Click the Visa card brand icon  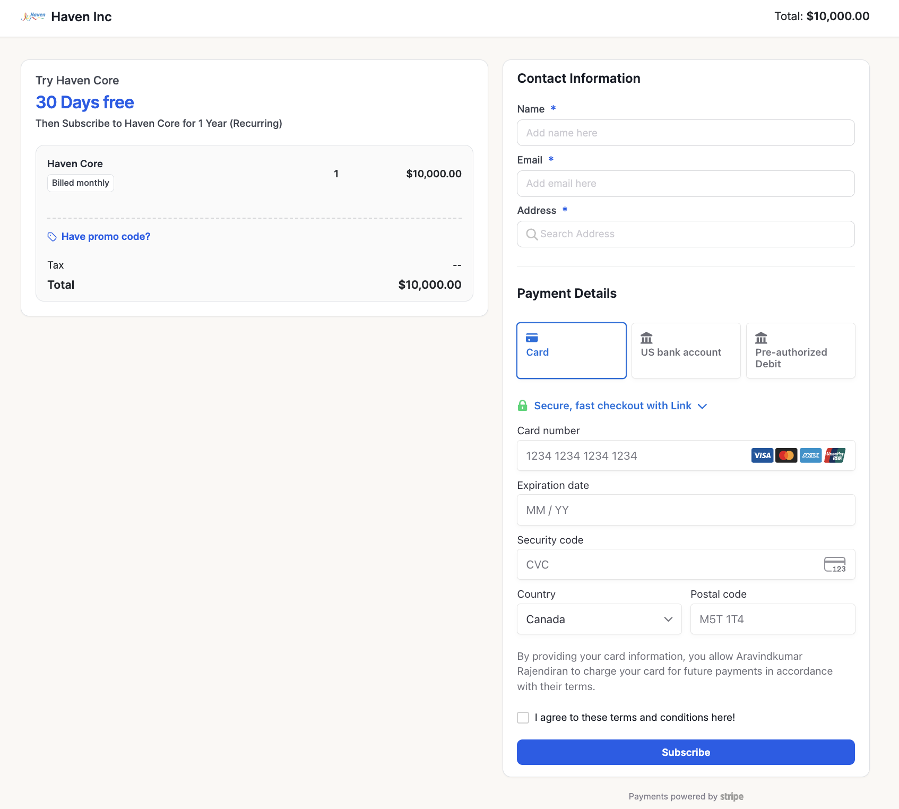(x=762, y=455)
